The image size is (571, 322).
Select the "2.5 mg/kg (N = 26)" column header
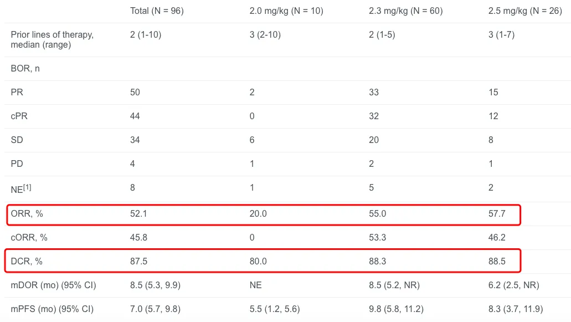tap(525, 11)
